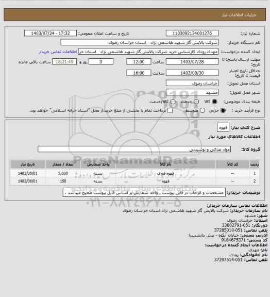Click the اطلاعات ایجاد کننده درخواست heading

tap(236, 245)
